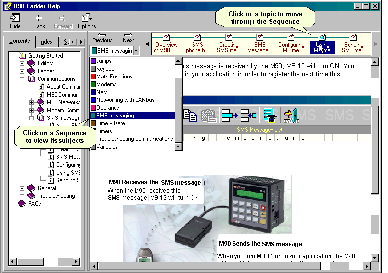Expand the Modem Comm tree node

pyautogui.click(x=31, y=110)
